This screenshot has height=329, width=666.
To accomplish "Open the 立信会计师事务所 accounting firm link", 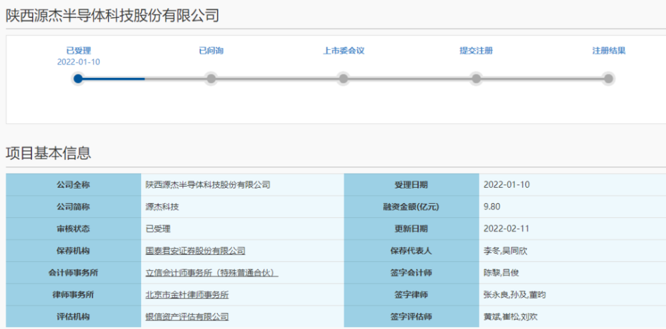I will tap(212, 273).
